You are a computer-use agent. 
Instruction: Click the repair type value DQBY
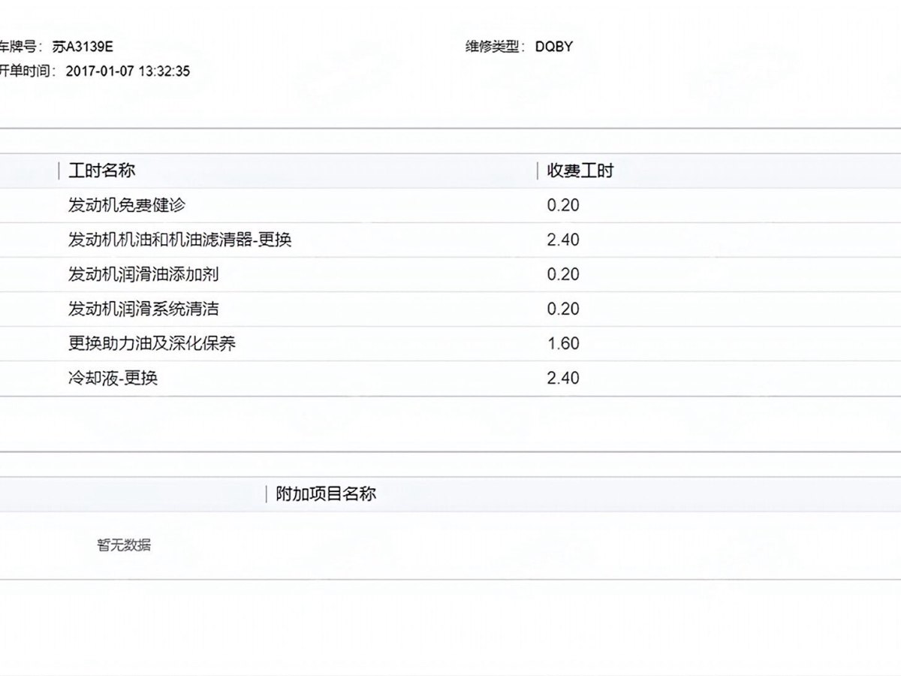553,47
